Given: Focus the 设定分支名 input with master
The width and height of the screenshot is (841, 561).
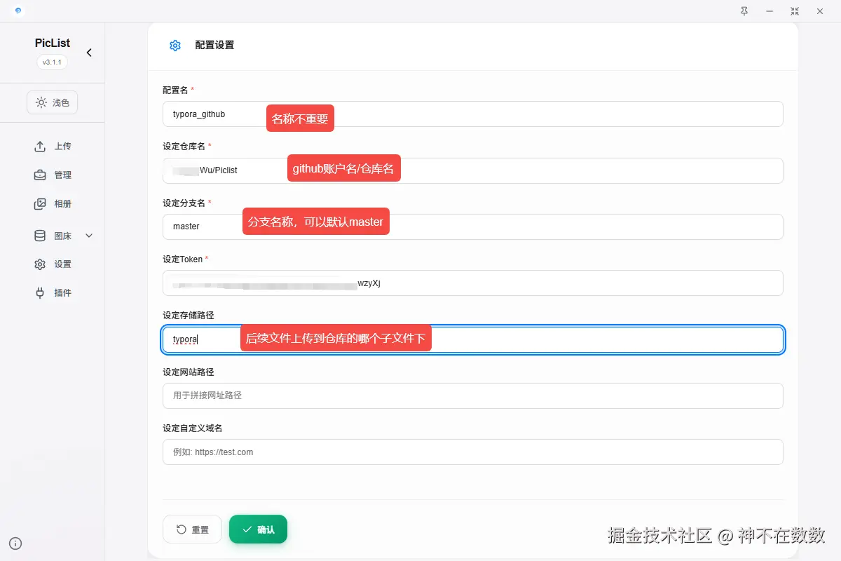Looking at the screenshot, I should (x=473, y=227).
